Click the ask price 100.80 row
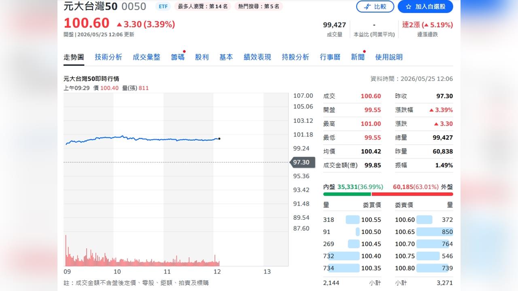 [x=424, y=268]
